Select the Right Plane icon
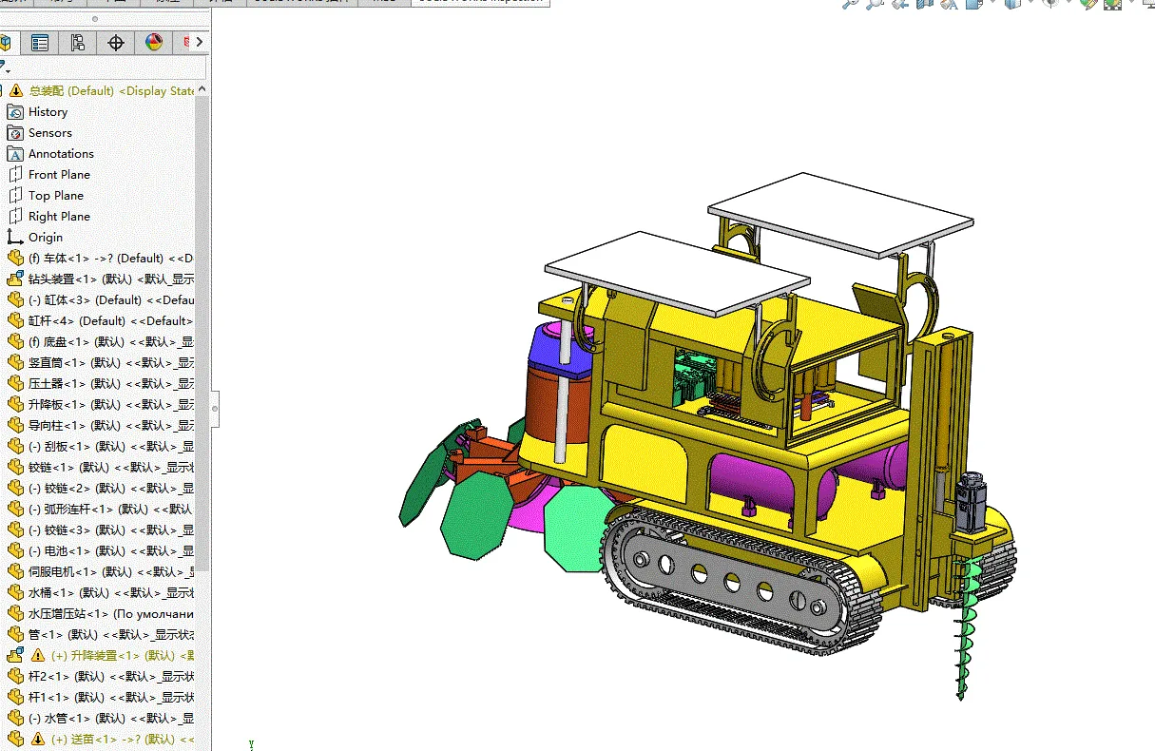This screenshot has height=751, width=1155. tap(14, 217)
